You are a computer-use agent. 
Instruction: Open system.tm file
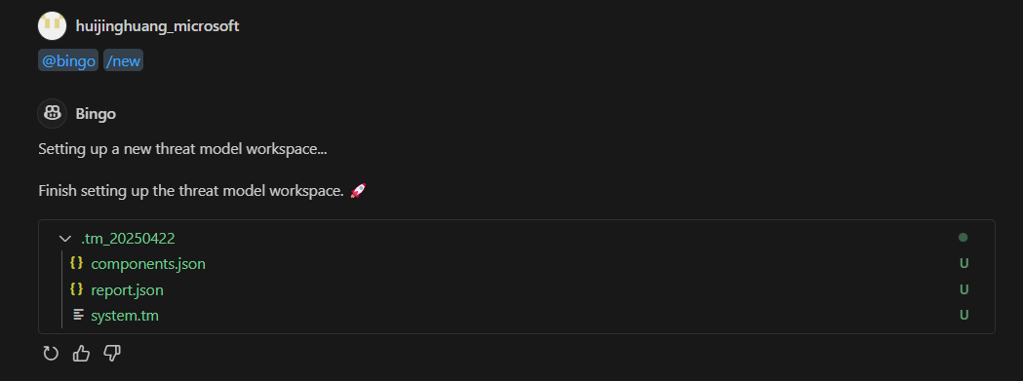pos(125,316)
